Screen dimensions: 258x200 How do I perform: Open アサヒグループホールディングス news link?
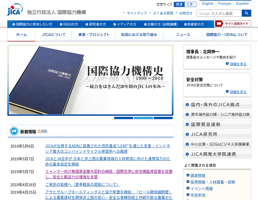click(x=109, y=195)
